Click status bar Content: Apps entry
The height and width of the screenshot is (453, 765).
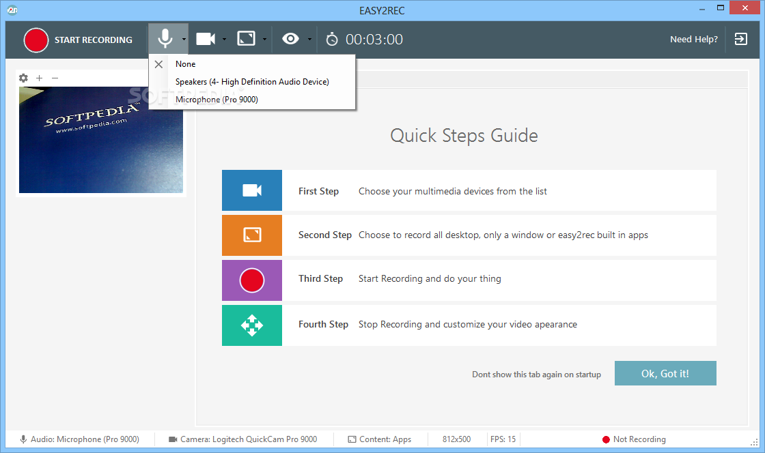point(385,439)
